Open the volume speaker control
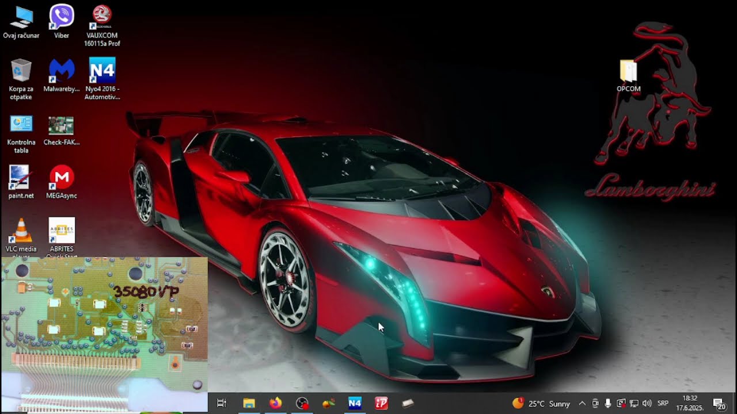 (647, 404)
